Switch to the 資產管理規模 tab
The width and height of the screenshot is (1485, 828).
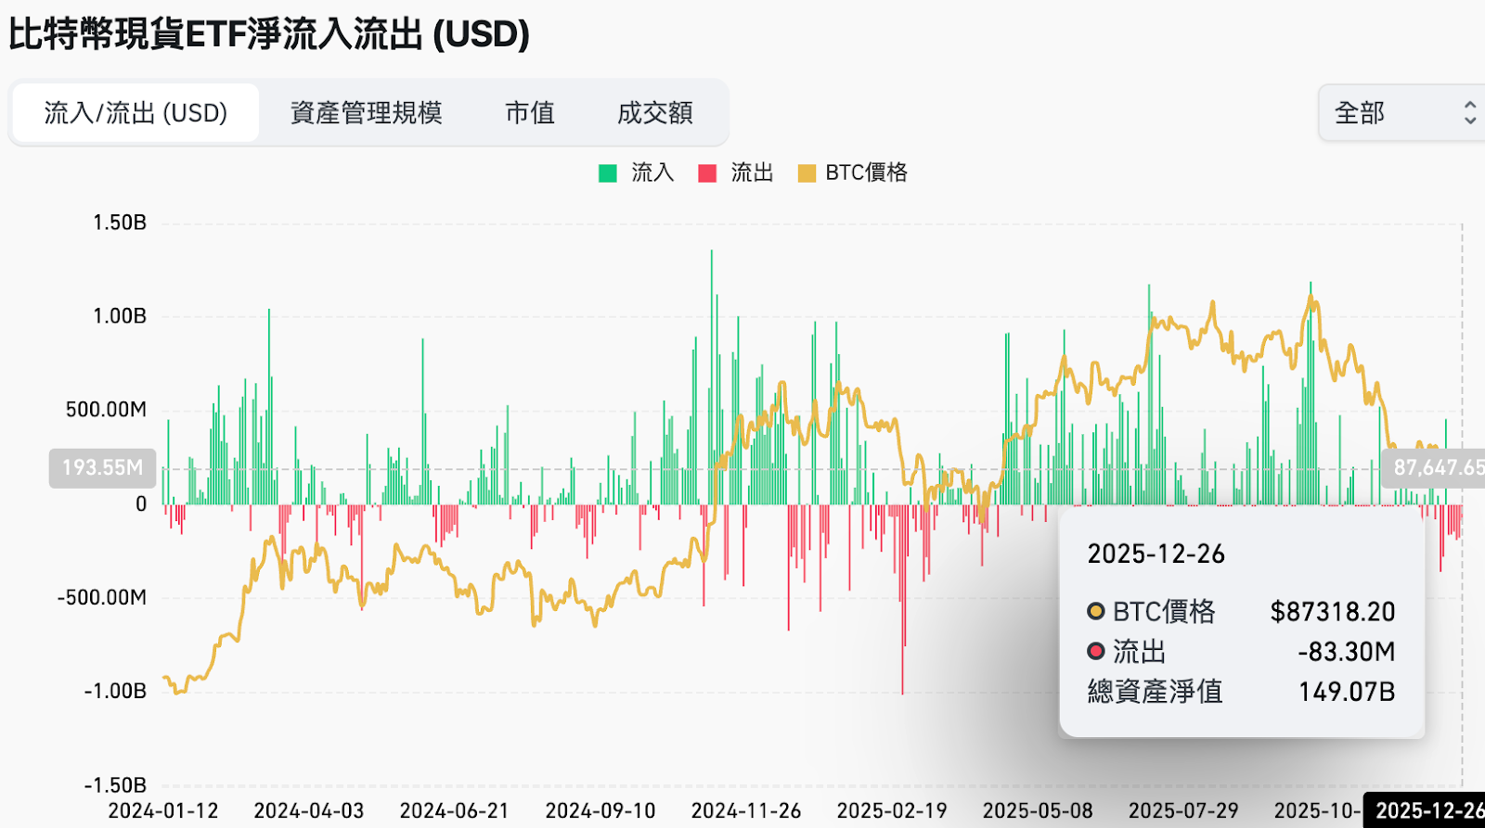366,113
